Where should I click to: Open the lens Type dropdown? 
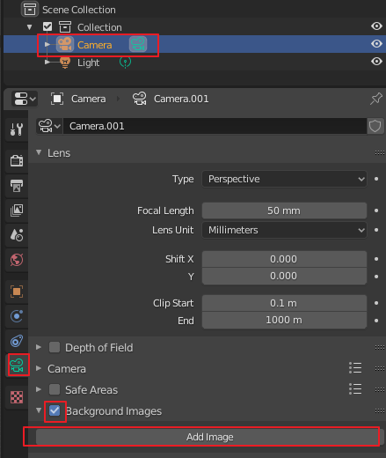pyautogui.click(x=284, y=179)
